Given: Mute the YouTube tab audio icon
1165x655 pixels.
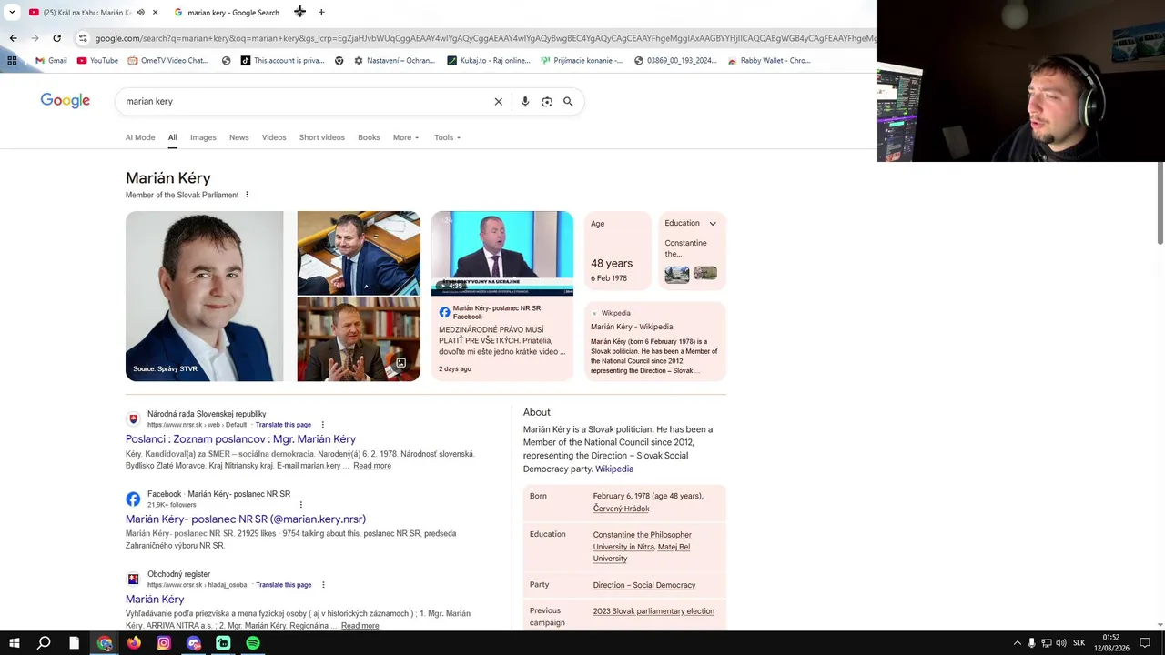Looking at the screenshot, I should [140, 13].
